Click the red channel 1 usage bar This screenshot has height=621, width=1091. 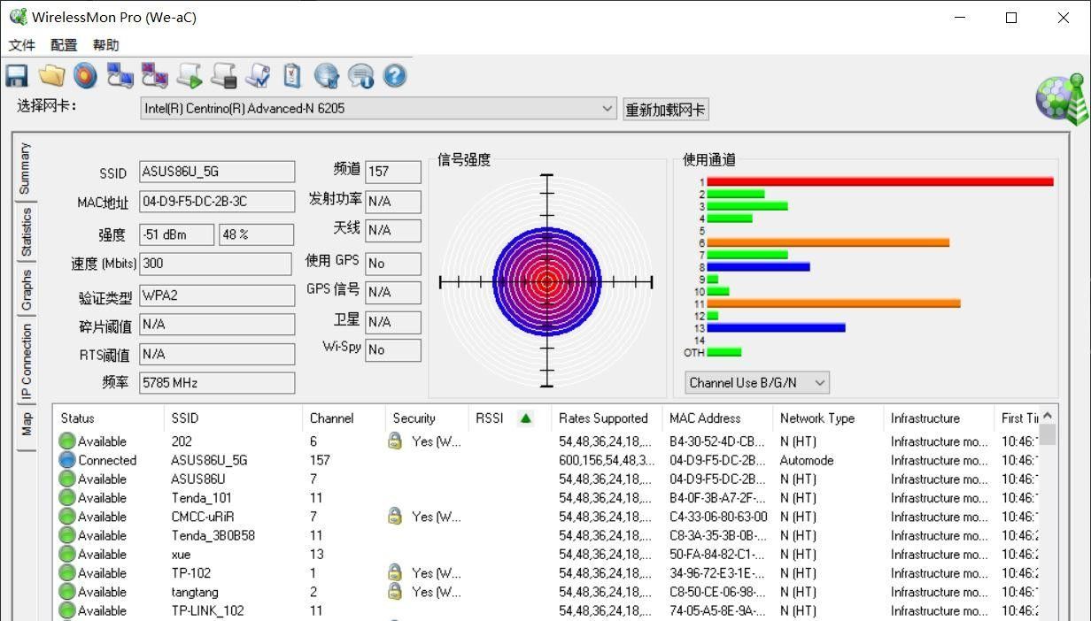(x=879, y=182)
